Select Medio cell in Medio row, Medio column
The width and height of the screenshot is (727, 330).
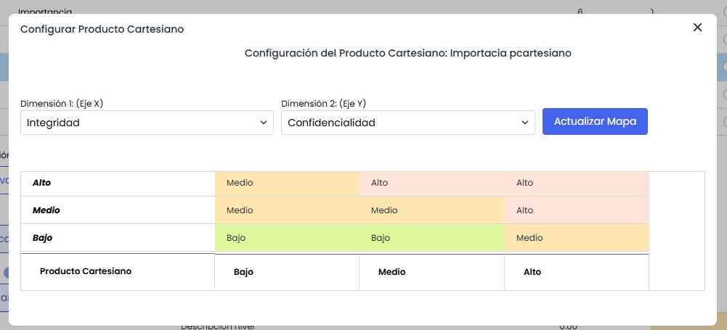(x=431, y=210)
